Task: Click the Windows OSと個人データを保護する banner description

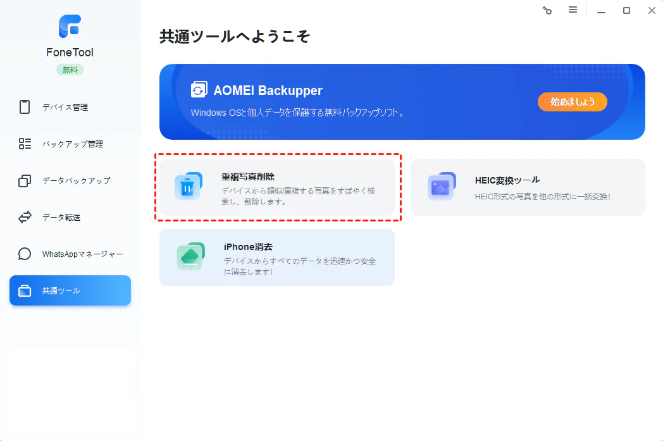Action: 299,113
